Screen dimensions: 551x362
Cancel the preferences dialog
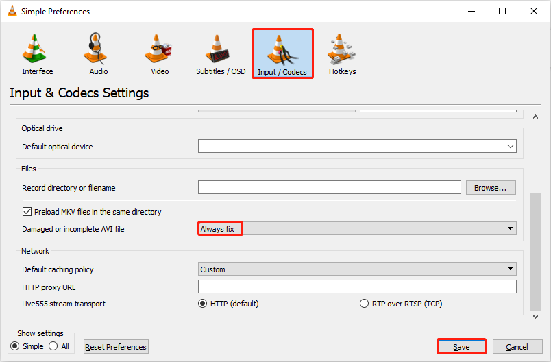[517, 347]
